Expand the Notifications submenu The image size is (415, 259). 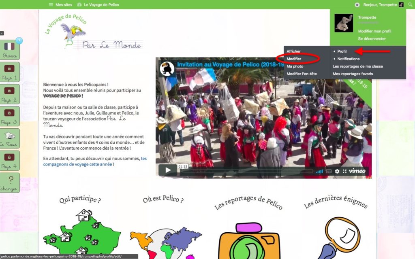pos(348,59)
